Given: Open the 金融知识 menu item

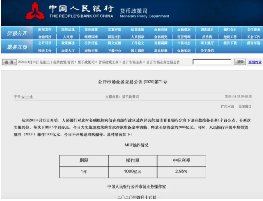Looking at the screenshot, I should pos(184,50).
